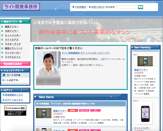The height and width of the screenshot is (131, 163).
Task: Click the question icon beside お問い合わせ
Action: point(90,7)
